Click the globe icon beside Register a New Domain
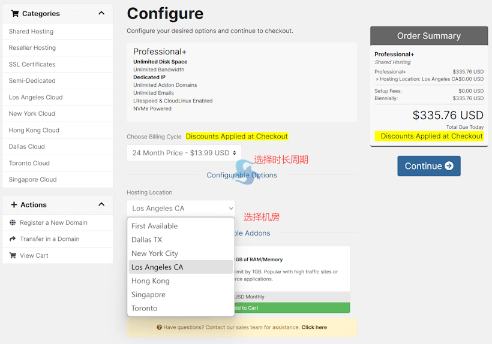Image resolution: width=492 pixels, height=344 pixels. (x=13, y=222)
